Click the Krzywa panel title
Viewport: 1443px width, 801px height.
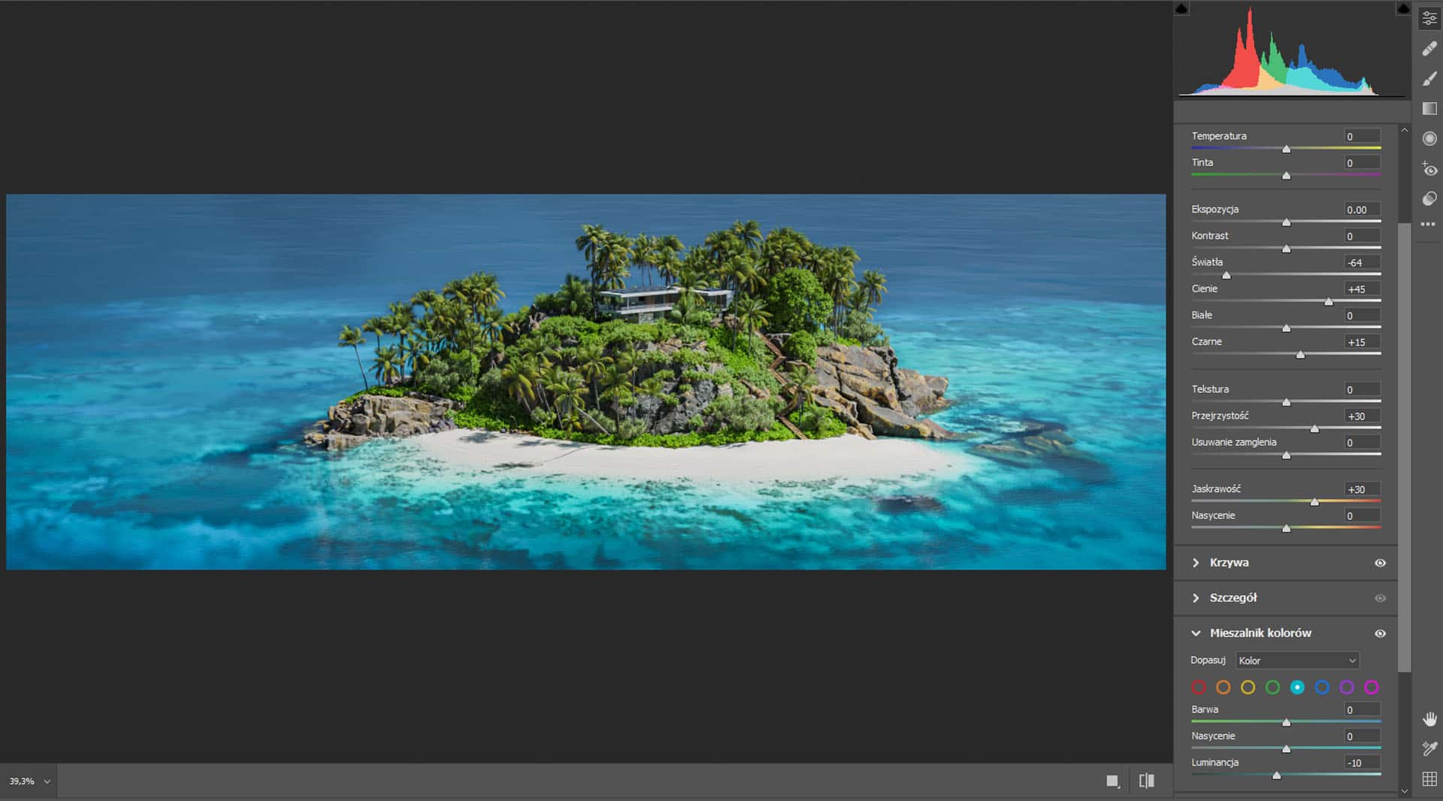click(1229, 563)
